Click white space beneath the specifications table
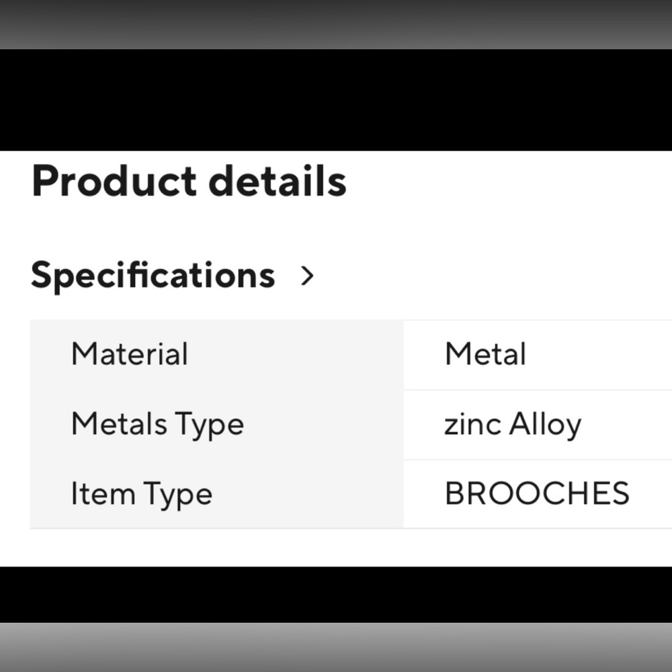 point(336,547)
